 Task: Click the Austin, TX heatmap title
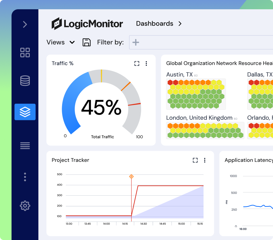pyautogui.click(x=180, y=75)
